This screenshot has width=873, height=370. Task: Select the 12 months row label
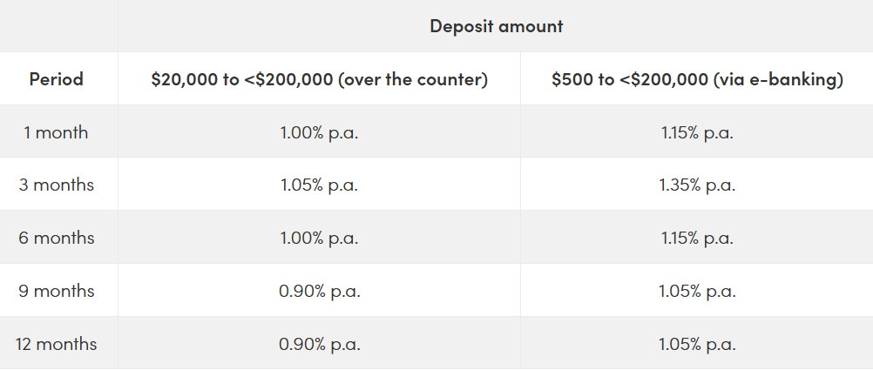point(57,344)
